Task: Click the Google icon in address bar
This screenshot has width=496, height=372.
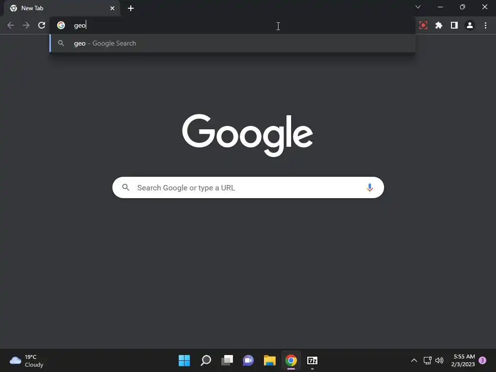Action: pyautogui.click(x=61, y=25)
